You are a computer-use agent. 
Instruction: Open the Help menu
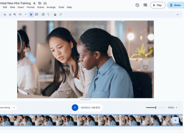coord(69,7)
